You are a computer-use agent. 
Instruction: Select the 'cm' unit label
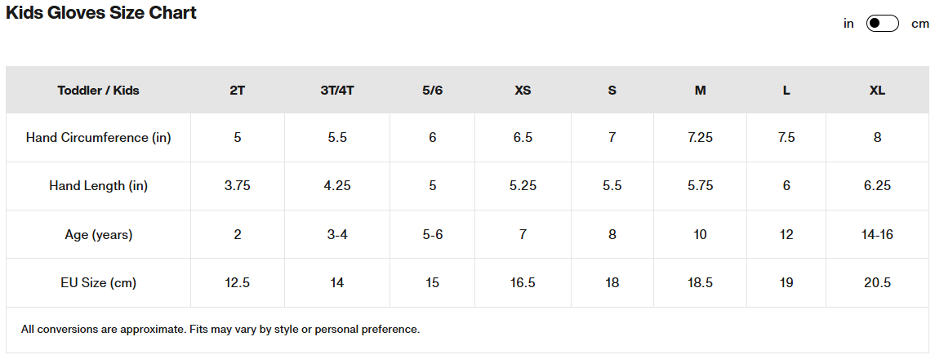pos(920,24)
